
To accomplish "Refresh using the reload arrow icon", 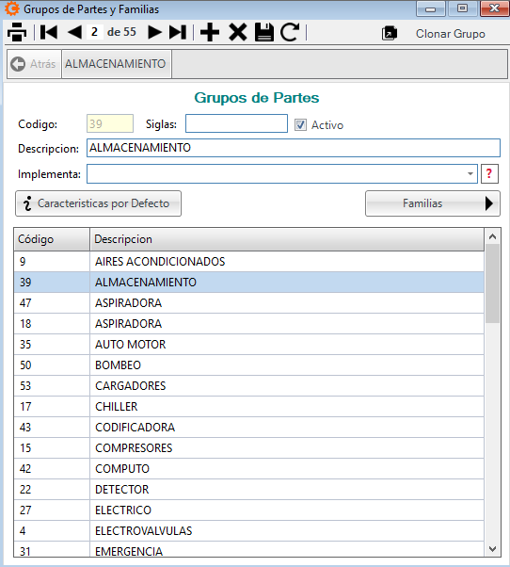I will click(x=290, y=32).
